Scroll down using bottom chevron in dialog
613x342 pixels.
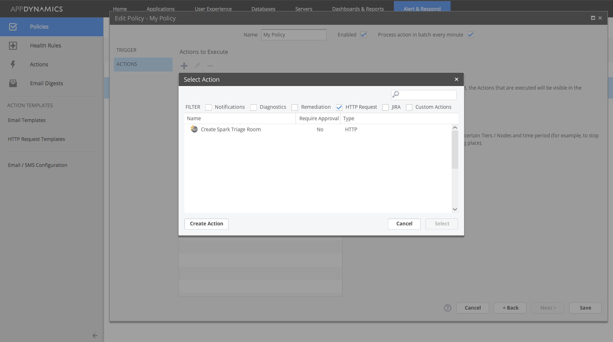pyautogui.click(x=455, y=209)
